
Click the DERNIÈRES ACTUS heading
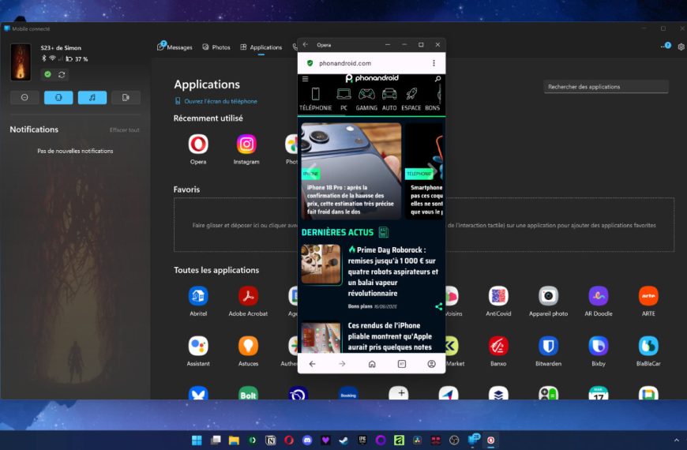337,232
